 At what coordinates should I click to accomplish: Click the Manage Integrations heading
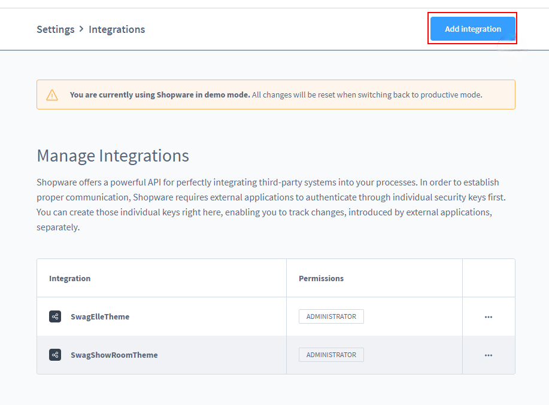click(x=113, y=156)
